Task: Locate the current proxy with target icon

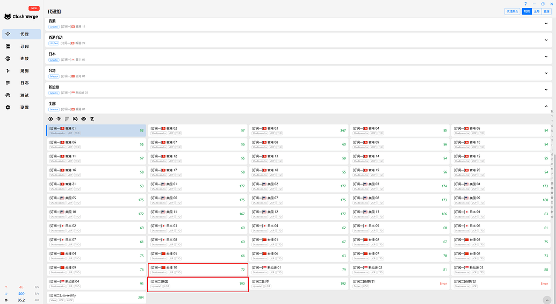Action: 50,119
